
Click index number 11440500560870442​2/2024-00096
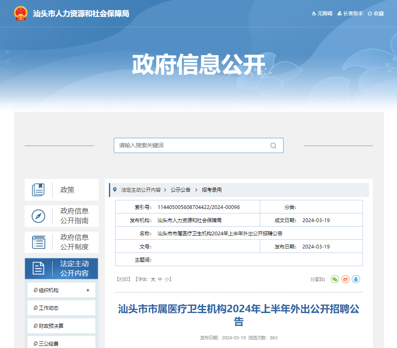198,207
